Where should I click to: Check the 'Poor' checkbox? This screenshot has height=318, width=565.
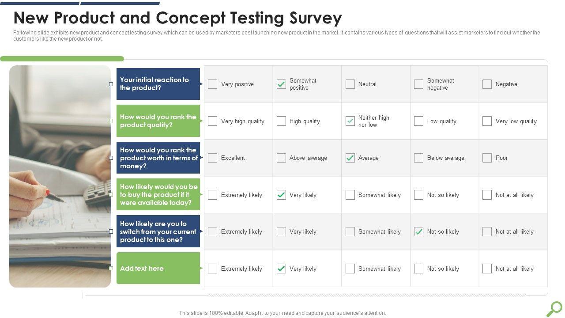pos(487,158)
